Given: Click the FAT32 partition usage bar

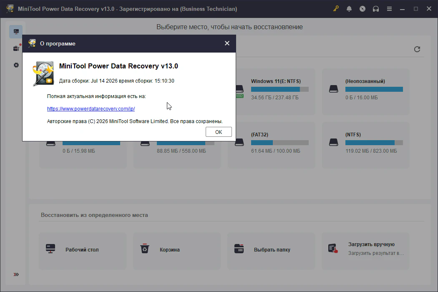Looking at the screenshot, I should click(279, 143).
